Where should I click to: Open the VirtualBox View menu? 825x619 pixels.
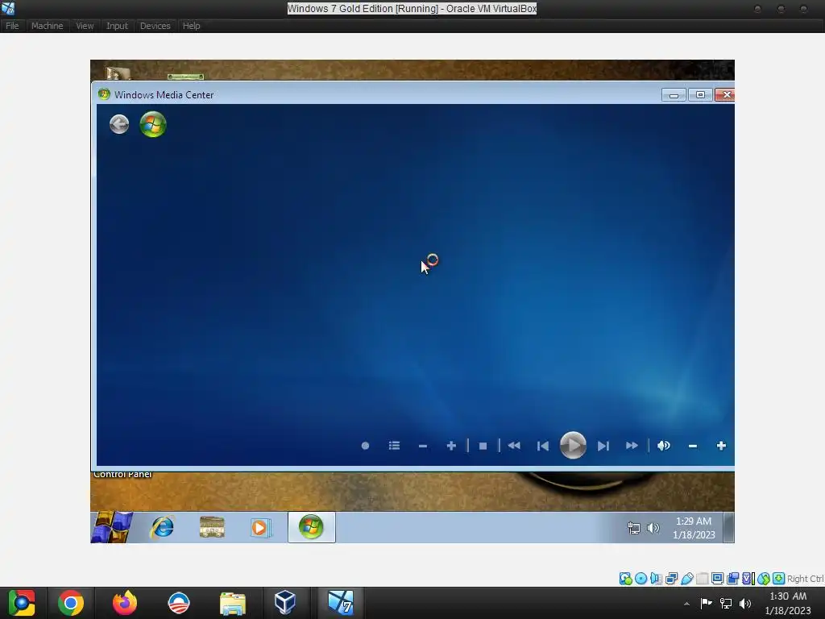[85, 26]
